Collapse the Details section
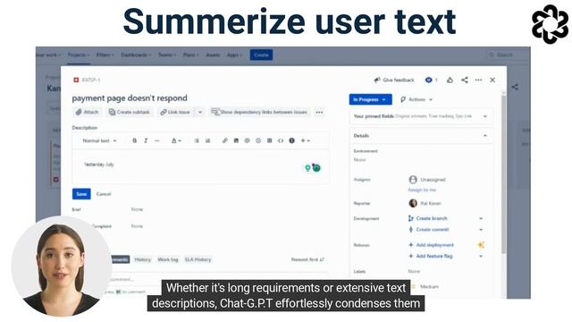The width and height of the screenshot is (572, 322). [x=485, y=135]
